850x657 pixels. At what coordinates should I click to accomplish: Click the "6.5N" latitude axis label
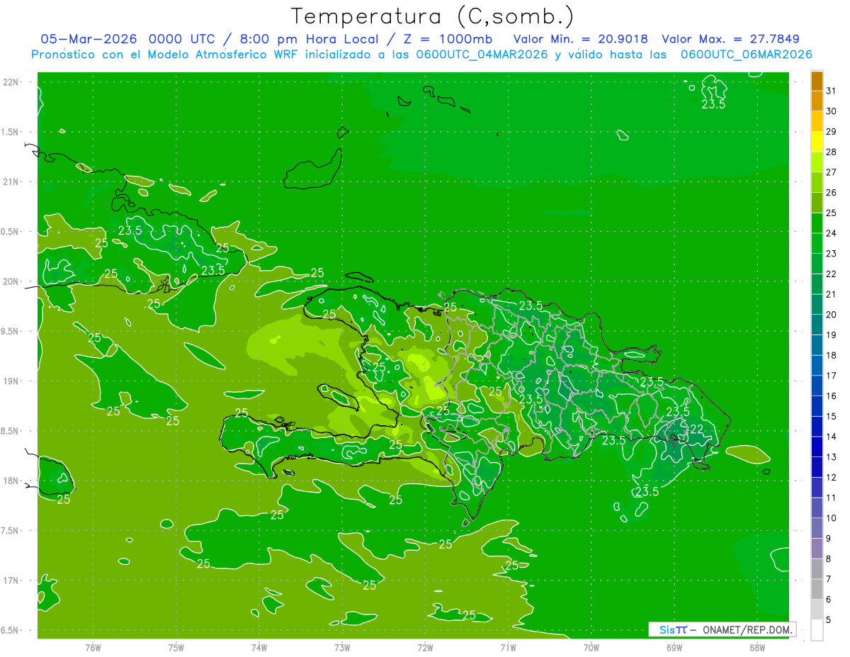tap(11, 631)
